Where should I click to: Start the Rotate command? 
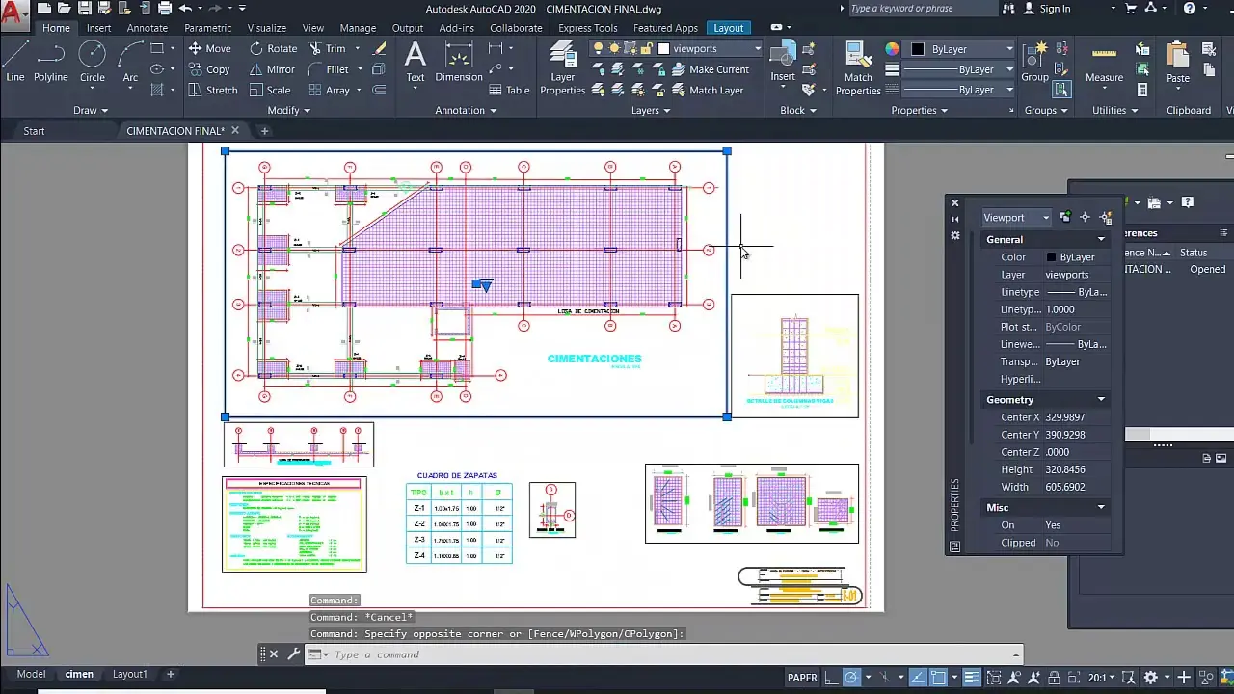274,48
